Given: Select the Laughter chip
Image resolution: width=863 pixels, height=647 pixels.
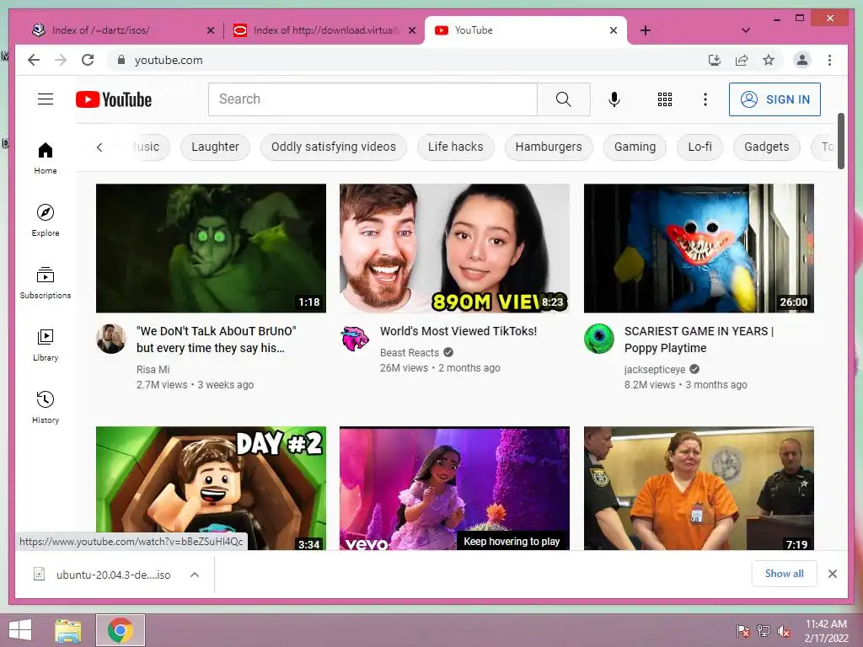Looking at the screenshot, I should 215,147.
